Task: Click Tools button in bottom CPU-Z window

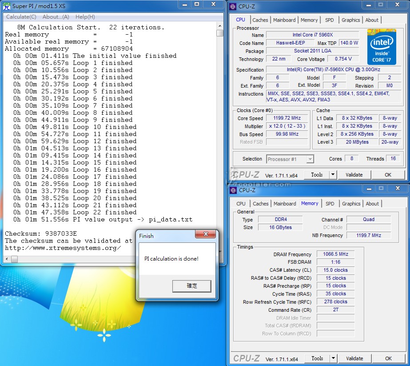Action: click(317, 358)
